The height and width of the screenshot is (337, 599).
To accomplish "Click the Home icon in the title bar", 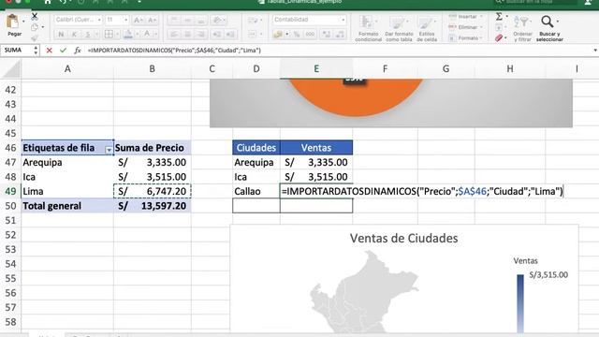I will 48,2.
